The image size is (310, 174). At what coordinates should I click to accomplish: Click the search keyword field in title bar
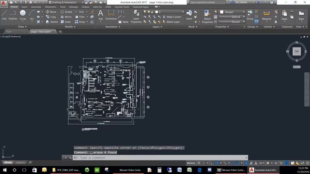click(x=207, y=2)
